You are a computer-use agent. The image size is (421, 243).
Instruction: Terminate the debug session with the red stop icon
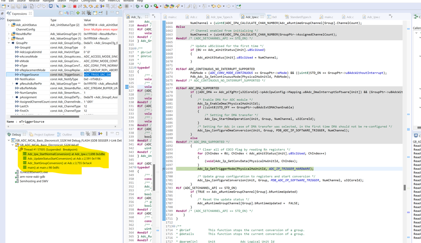point(75,7)
